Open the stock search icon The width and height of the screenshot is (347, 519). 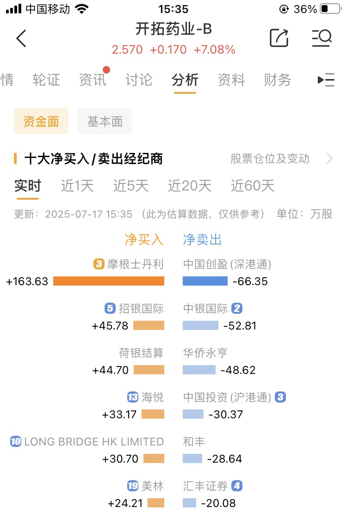[x=322, y=38]
